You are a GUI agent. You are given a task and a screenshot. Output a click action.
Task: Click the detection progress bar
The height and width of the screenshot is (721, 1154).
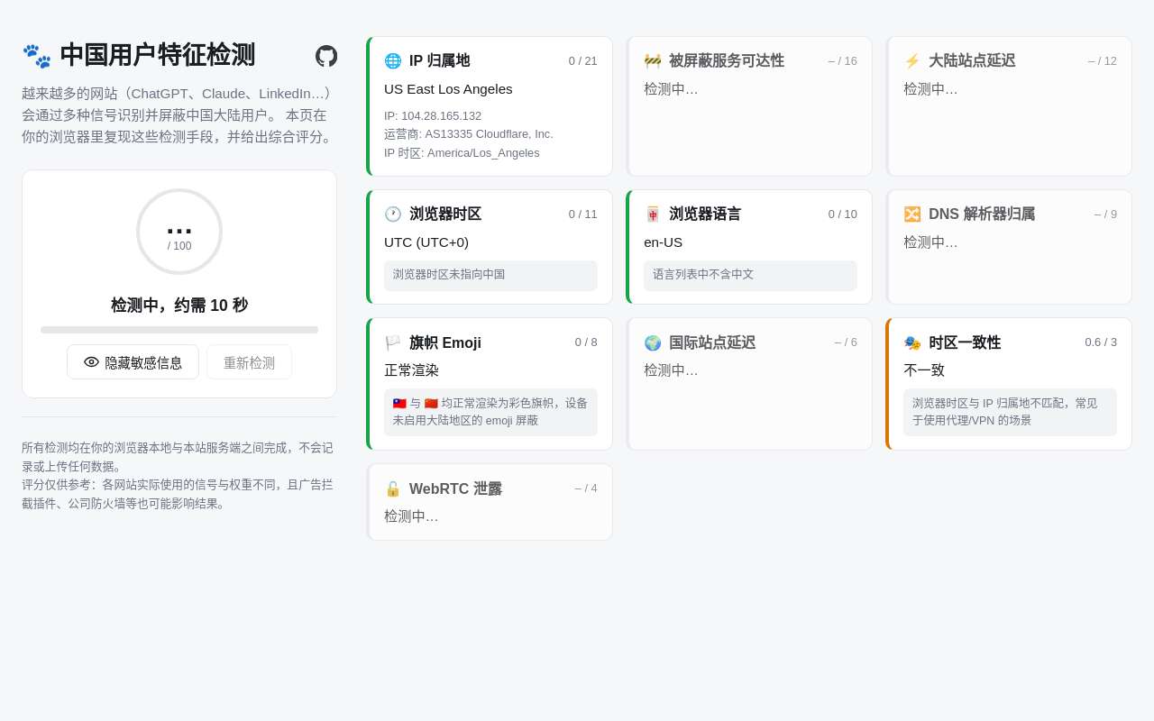[x=179, y=330]
